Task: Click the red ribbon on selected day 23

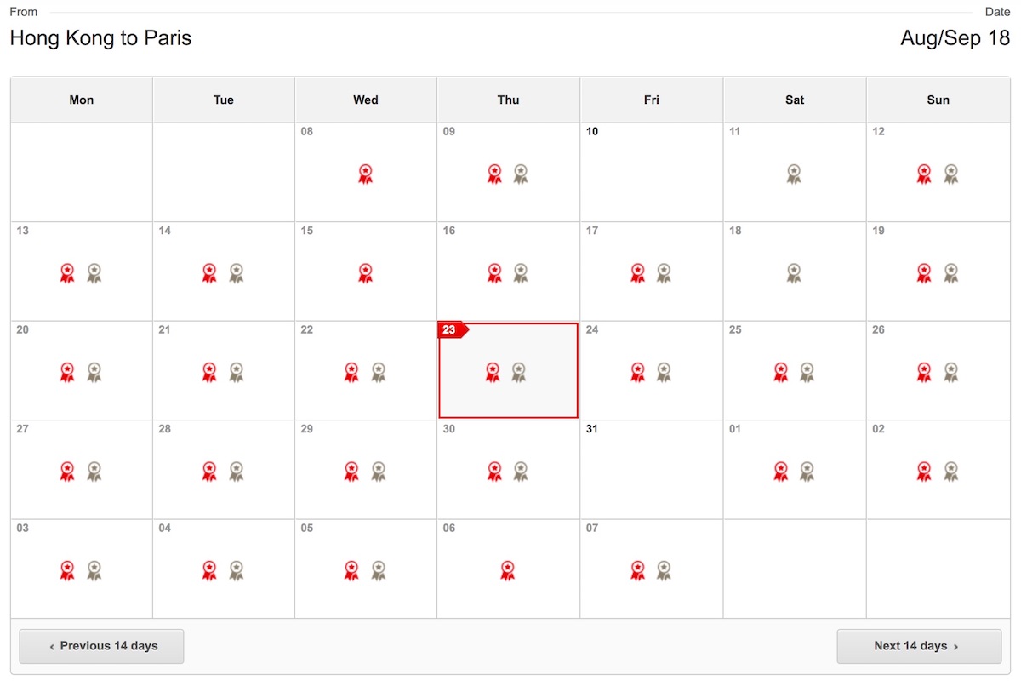Action: [493, 372]
